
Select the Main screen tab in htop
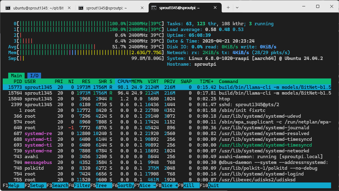coord(16,76)
